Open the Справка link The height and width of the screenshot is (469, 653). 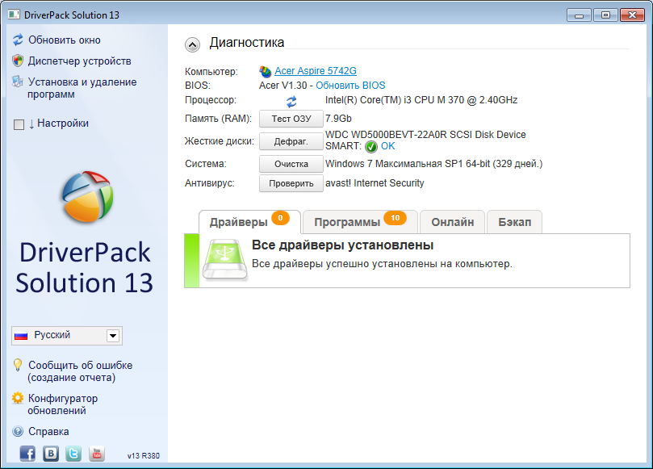tap(48, 432)
